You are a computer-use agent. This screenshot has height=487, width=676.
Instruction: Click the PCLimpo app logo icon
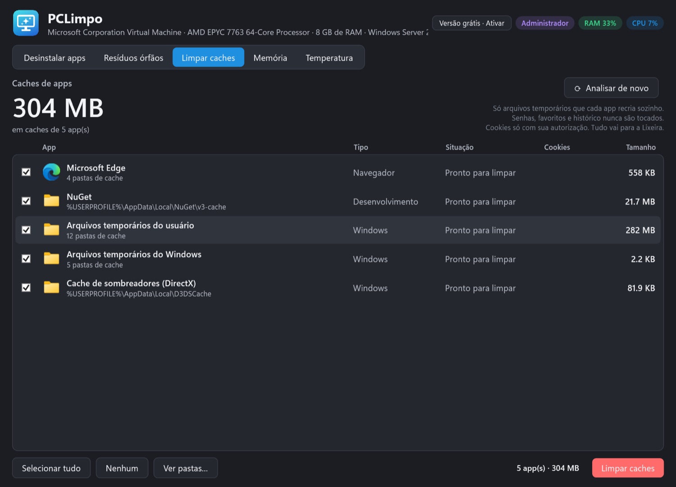click(x=26, y=23)
